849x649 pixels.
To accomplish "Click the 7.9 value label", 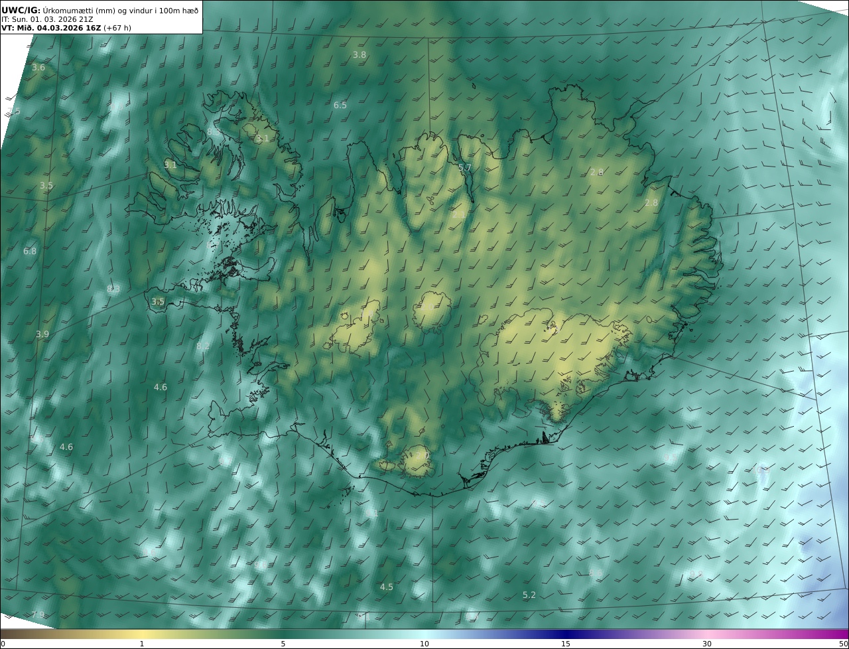I will tap(38, 615).
